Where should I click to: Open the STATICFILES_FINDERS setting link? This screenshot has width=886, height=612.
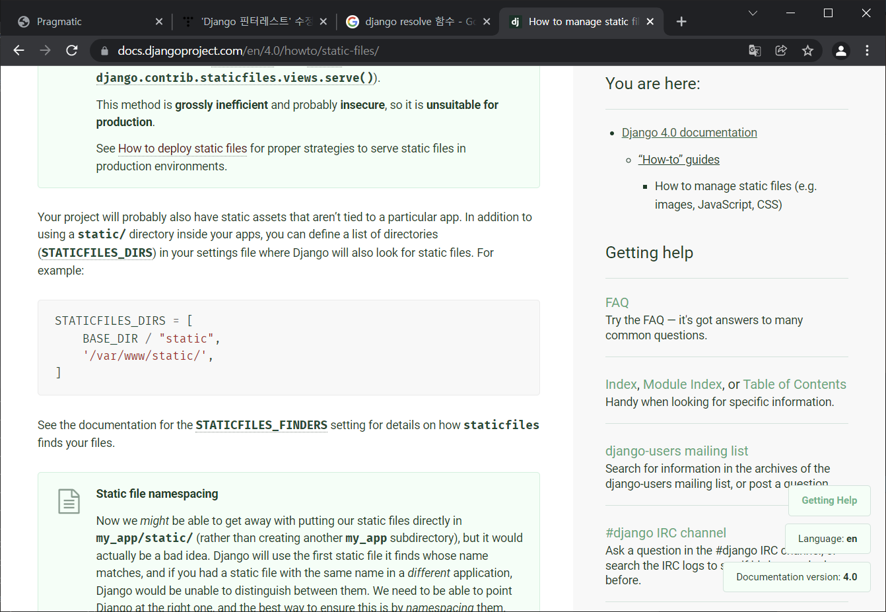261,425
